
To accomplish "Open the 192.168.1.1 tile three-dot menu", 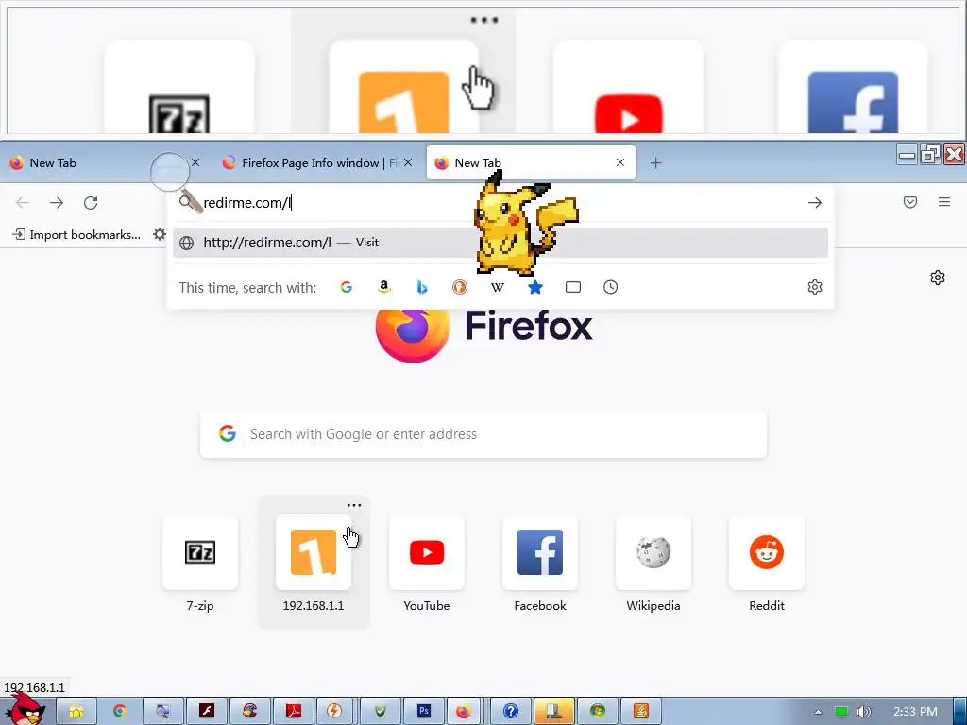I will tap(354, 505).
